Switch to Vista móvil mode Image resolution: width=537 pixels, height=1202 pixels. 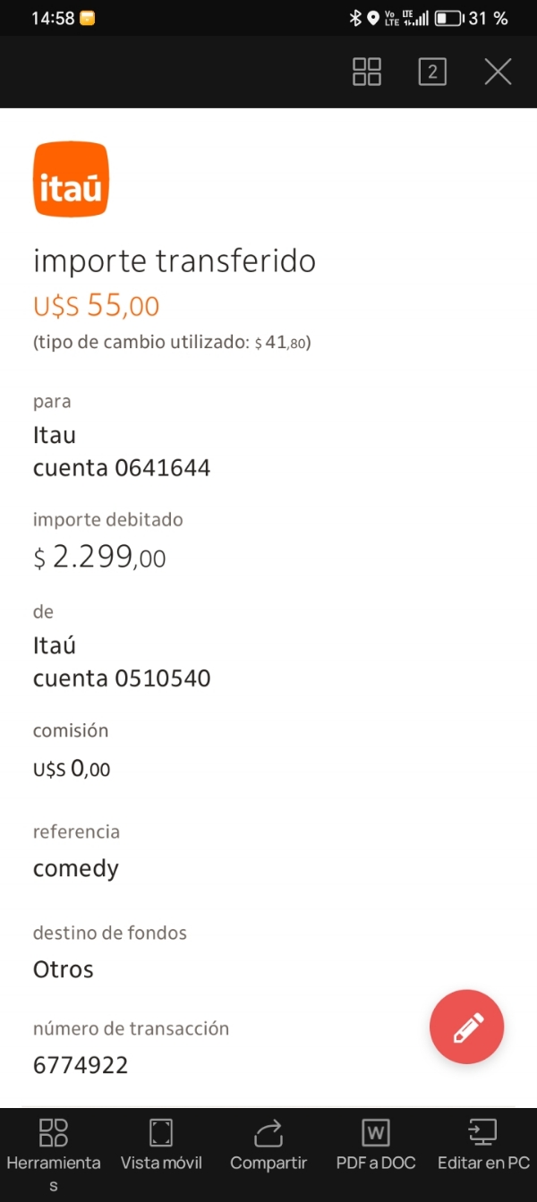pos(161,1146)
